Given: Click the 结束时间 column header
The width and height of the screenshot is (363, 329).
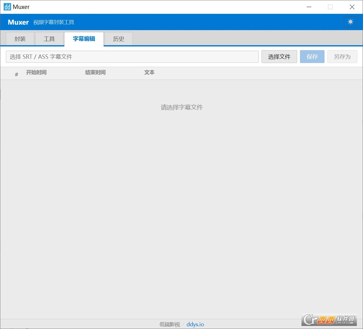Looking at the screenshot, I should [x=95, y=73].
